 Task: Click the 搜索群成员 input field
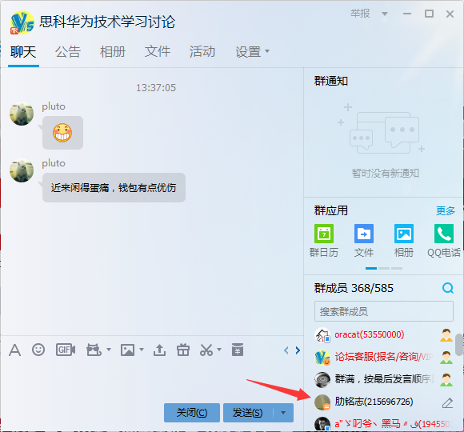(x=384, y=311)
